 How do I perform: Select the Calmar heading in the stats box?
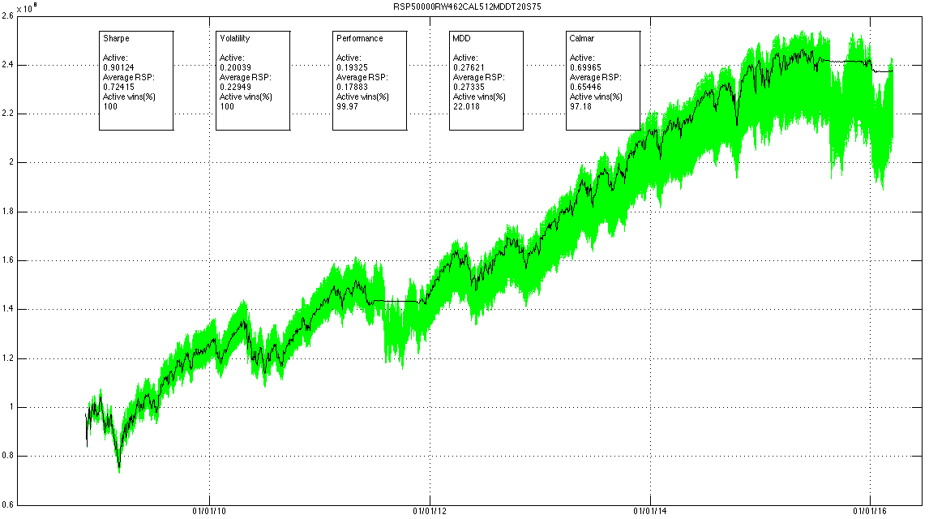[x=582, y=38]
